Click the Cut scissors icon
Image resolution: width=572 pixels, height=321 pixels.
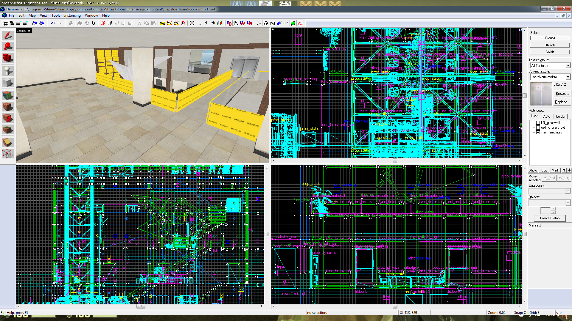(139, 23)
